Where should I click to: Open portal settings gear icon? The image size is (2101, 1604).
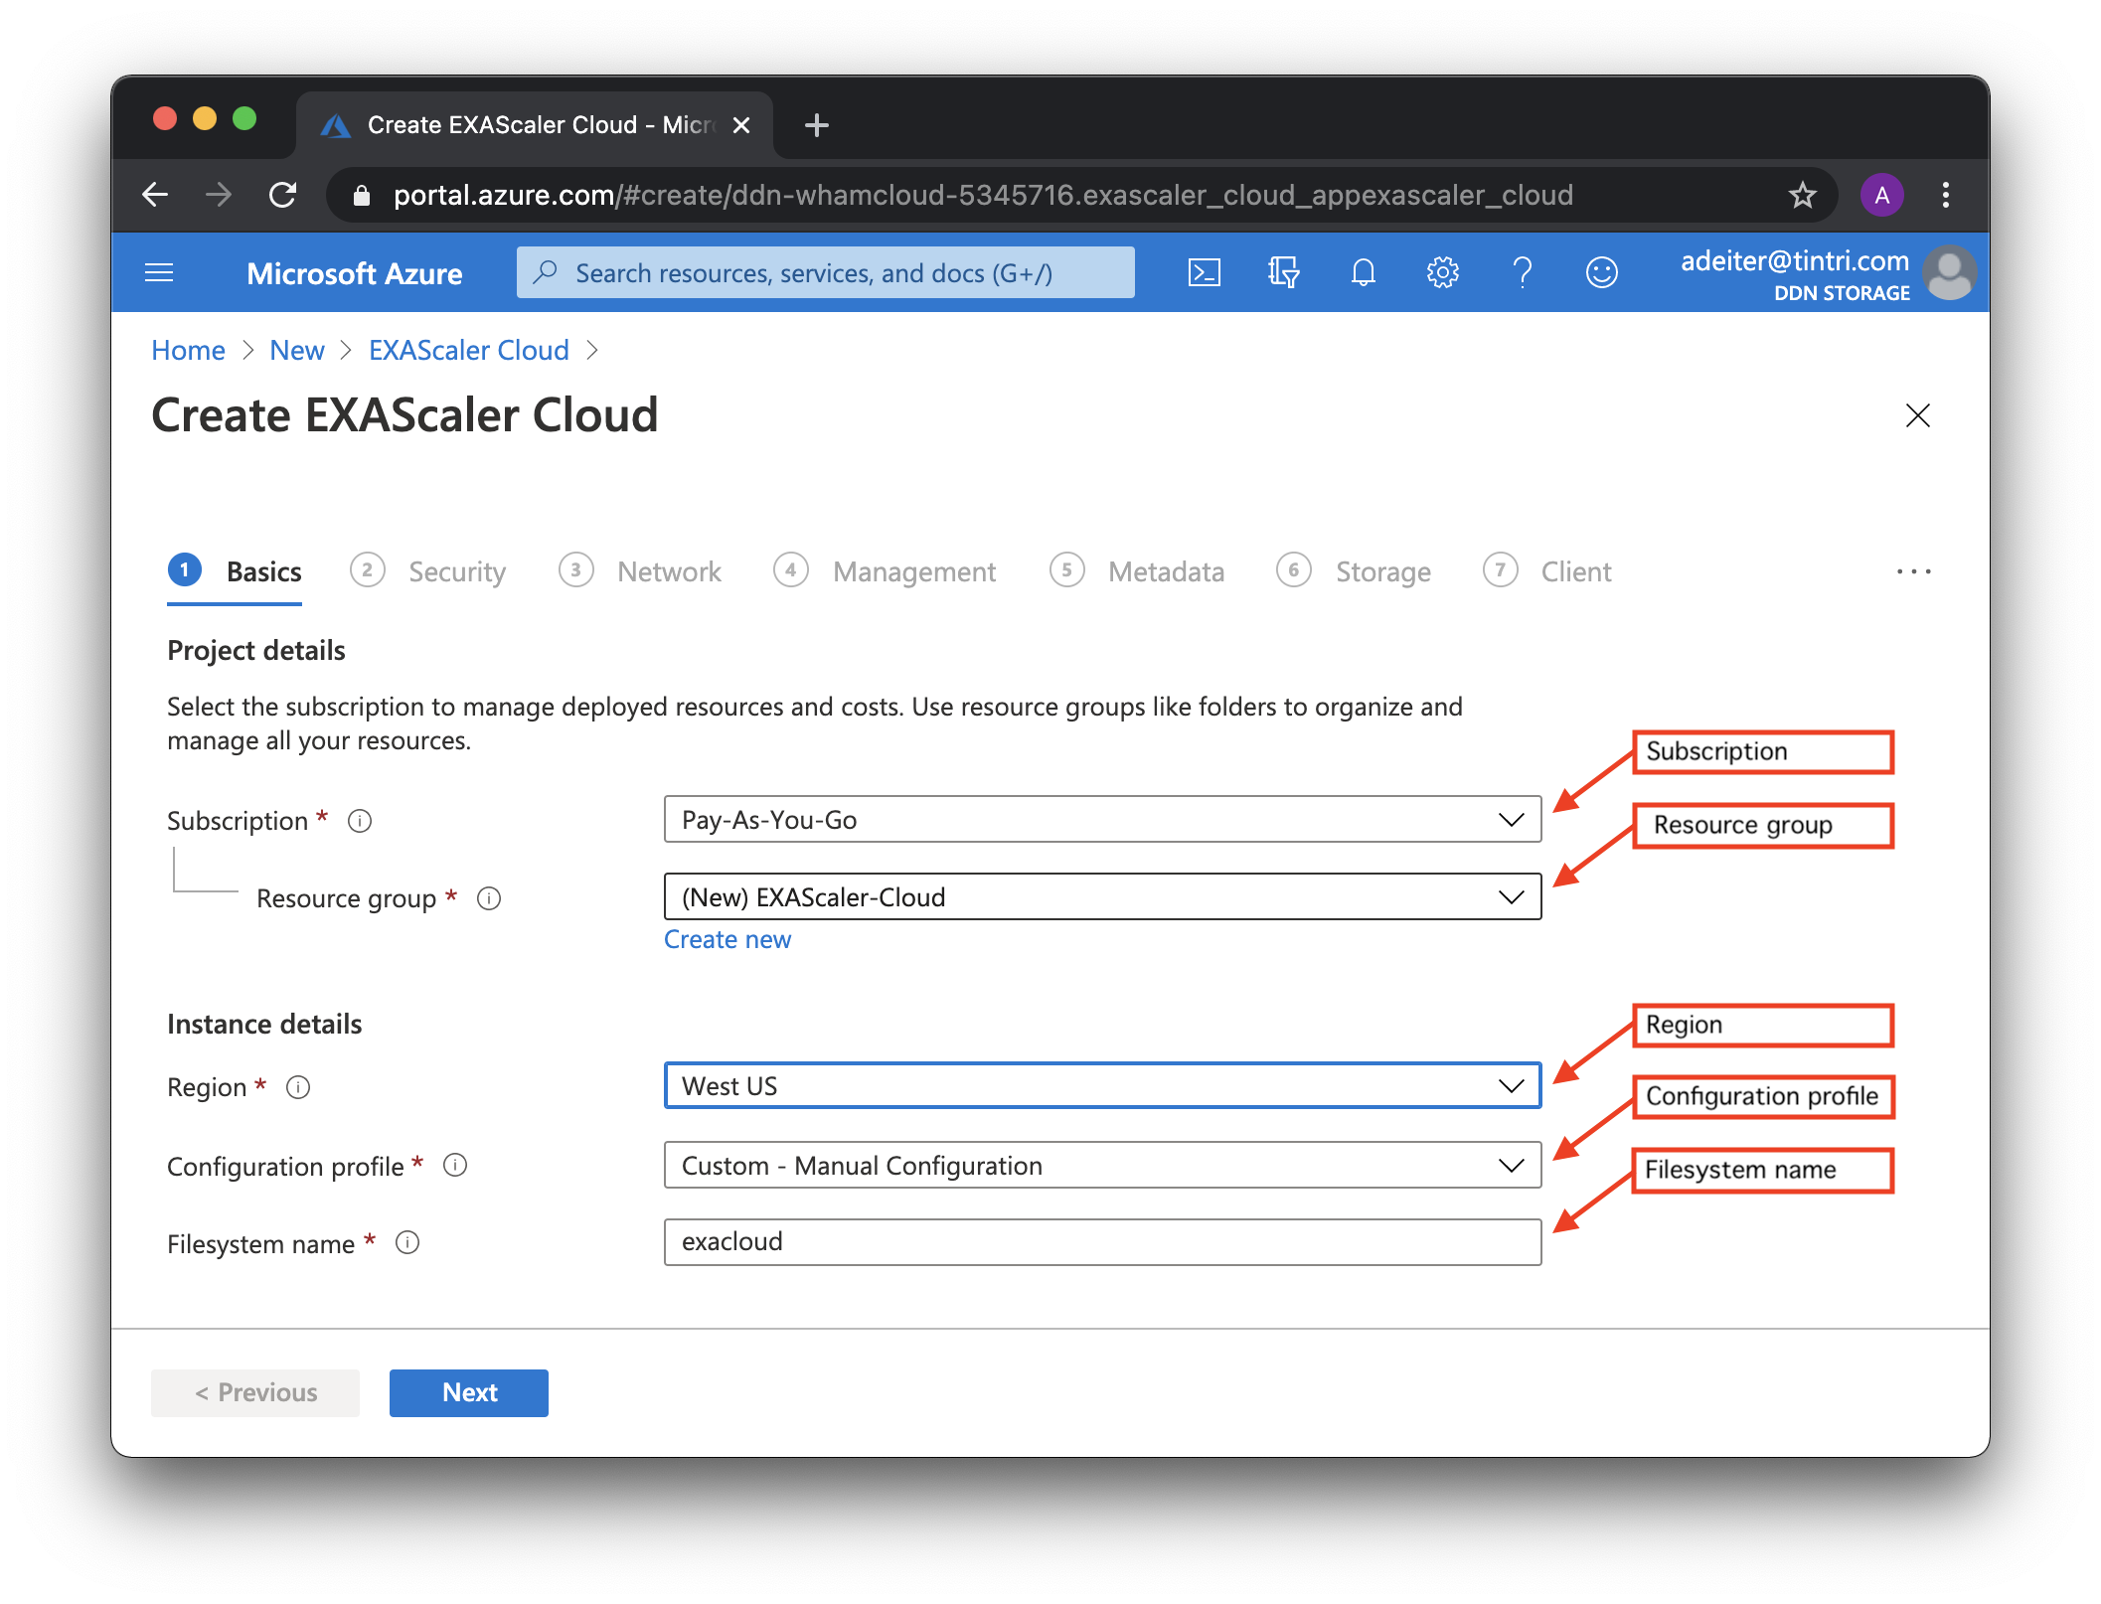(1442, 272)
